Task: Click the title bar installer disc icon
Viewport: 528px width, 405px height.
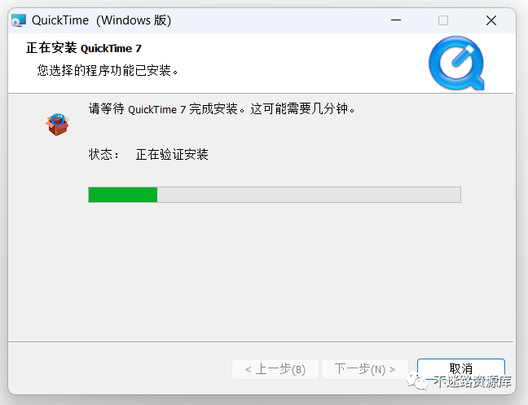Action: (18, 20)
